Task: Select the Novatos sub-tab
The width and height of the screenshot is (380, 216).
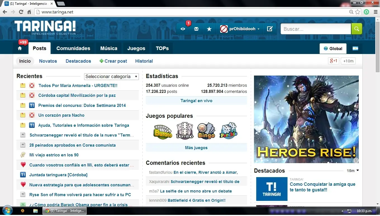Action: 48,61
